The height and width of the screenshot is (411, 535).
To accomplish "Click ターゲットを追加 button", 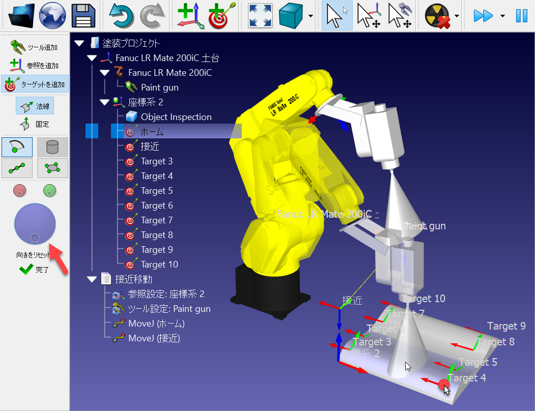I will (35, 84).
